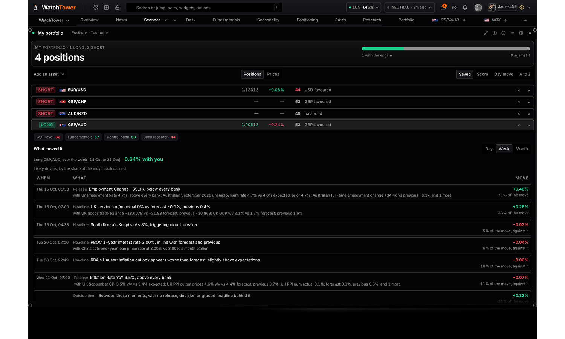Switch the position list to Prices view
This screenshot has width=565, height=339.
point(273,74)
